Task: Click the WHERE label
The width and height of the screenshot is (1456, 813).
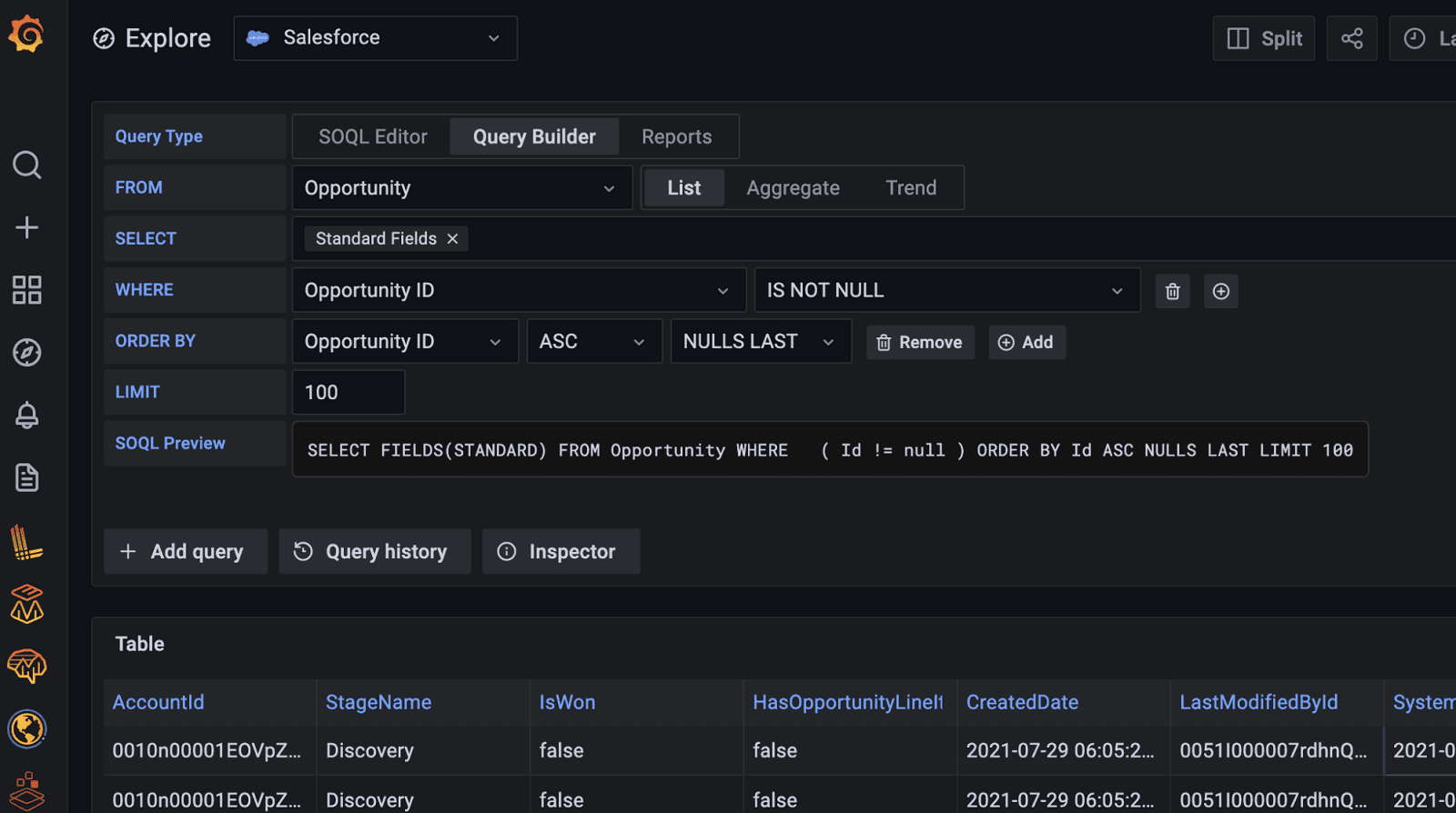Action: point(144,290)
